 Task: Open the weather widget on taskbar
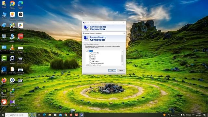169,115
